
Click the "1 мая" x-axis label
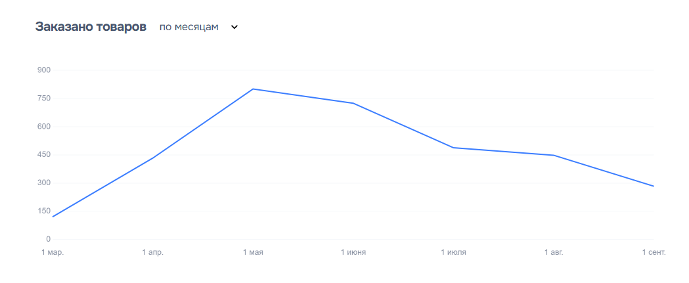[x=253, y=252]
